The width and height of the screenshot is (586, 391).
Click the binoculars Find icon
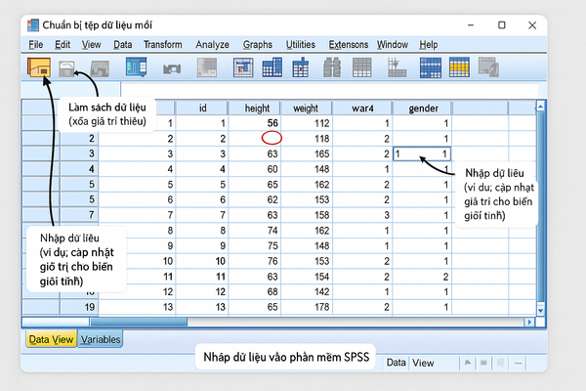332,67
